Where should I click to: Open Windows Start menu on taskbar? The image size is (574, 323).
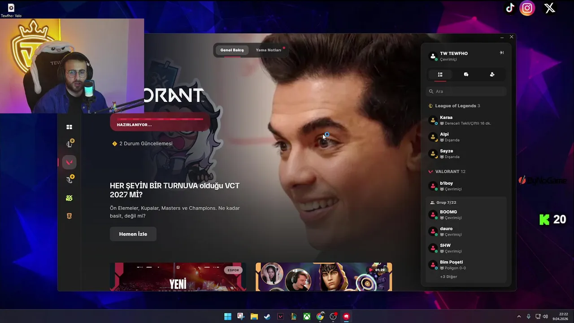coord(228,316)
